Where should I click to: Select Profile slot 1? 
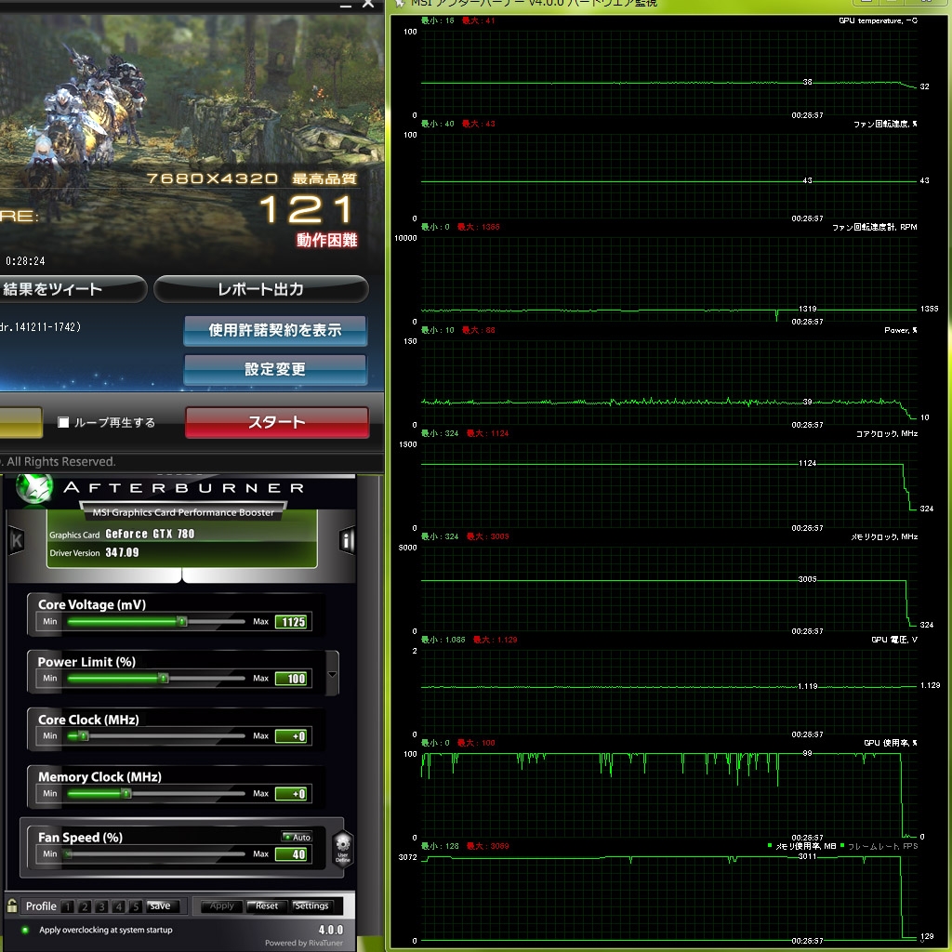pyautogui.click(x=67, y=906)
